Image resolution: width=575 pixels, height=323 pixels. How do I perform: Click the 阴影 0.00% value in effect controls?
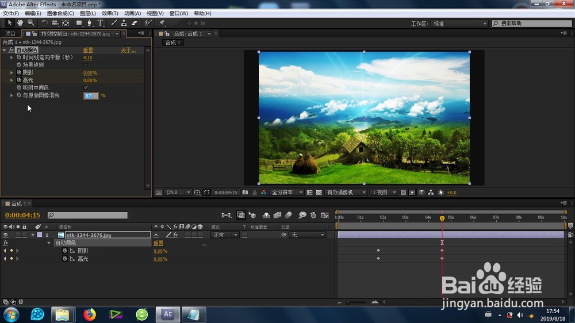coord(90,72)
